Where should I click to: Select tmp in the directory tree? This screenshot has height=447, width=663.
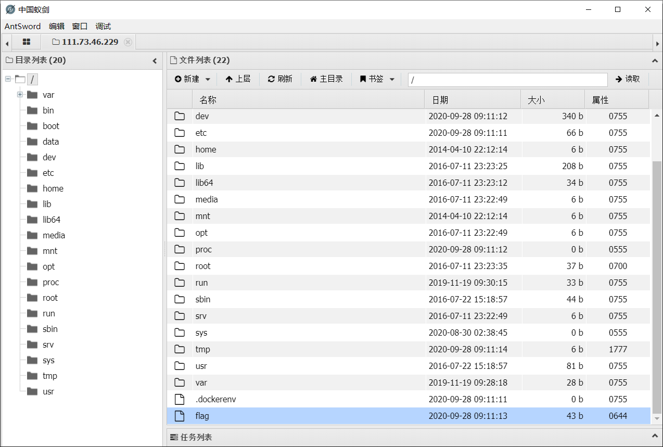point(50,376)
